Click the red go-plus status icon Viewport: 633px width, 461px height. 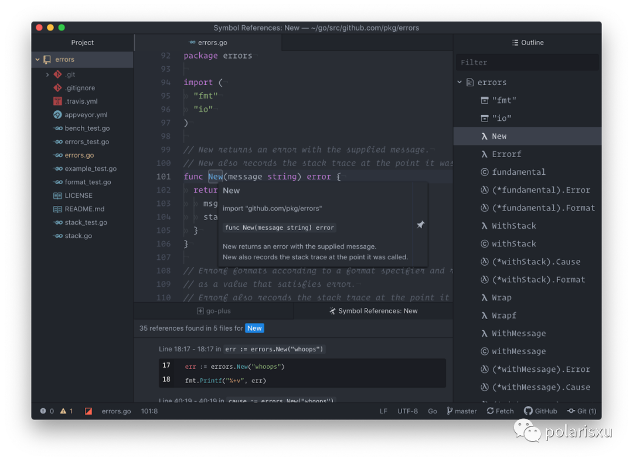click(89, 411)
